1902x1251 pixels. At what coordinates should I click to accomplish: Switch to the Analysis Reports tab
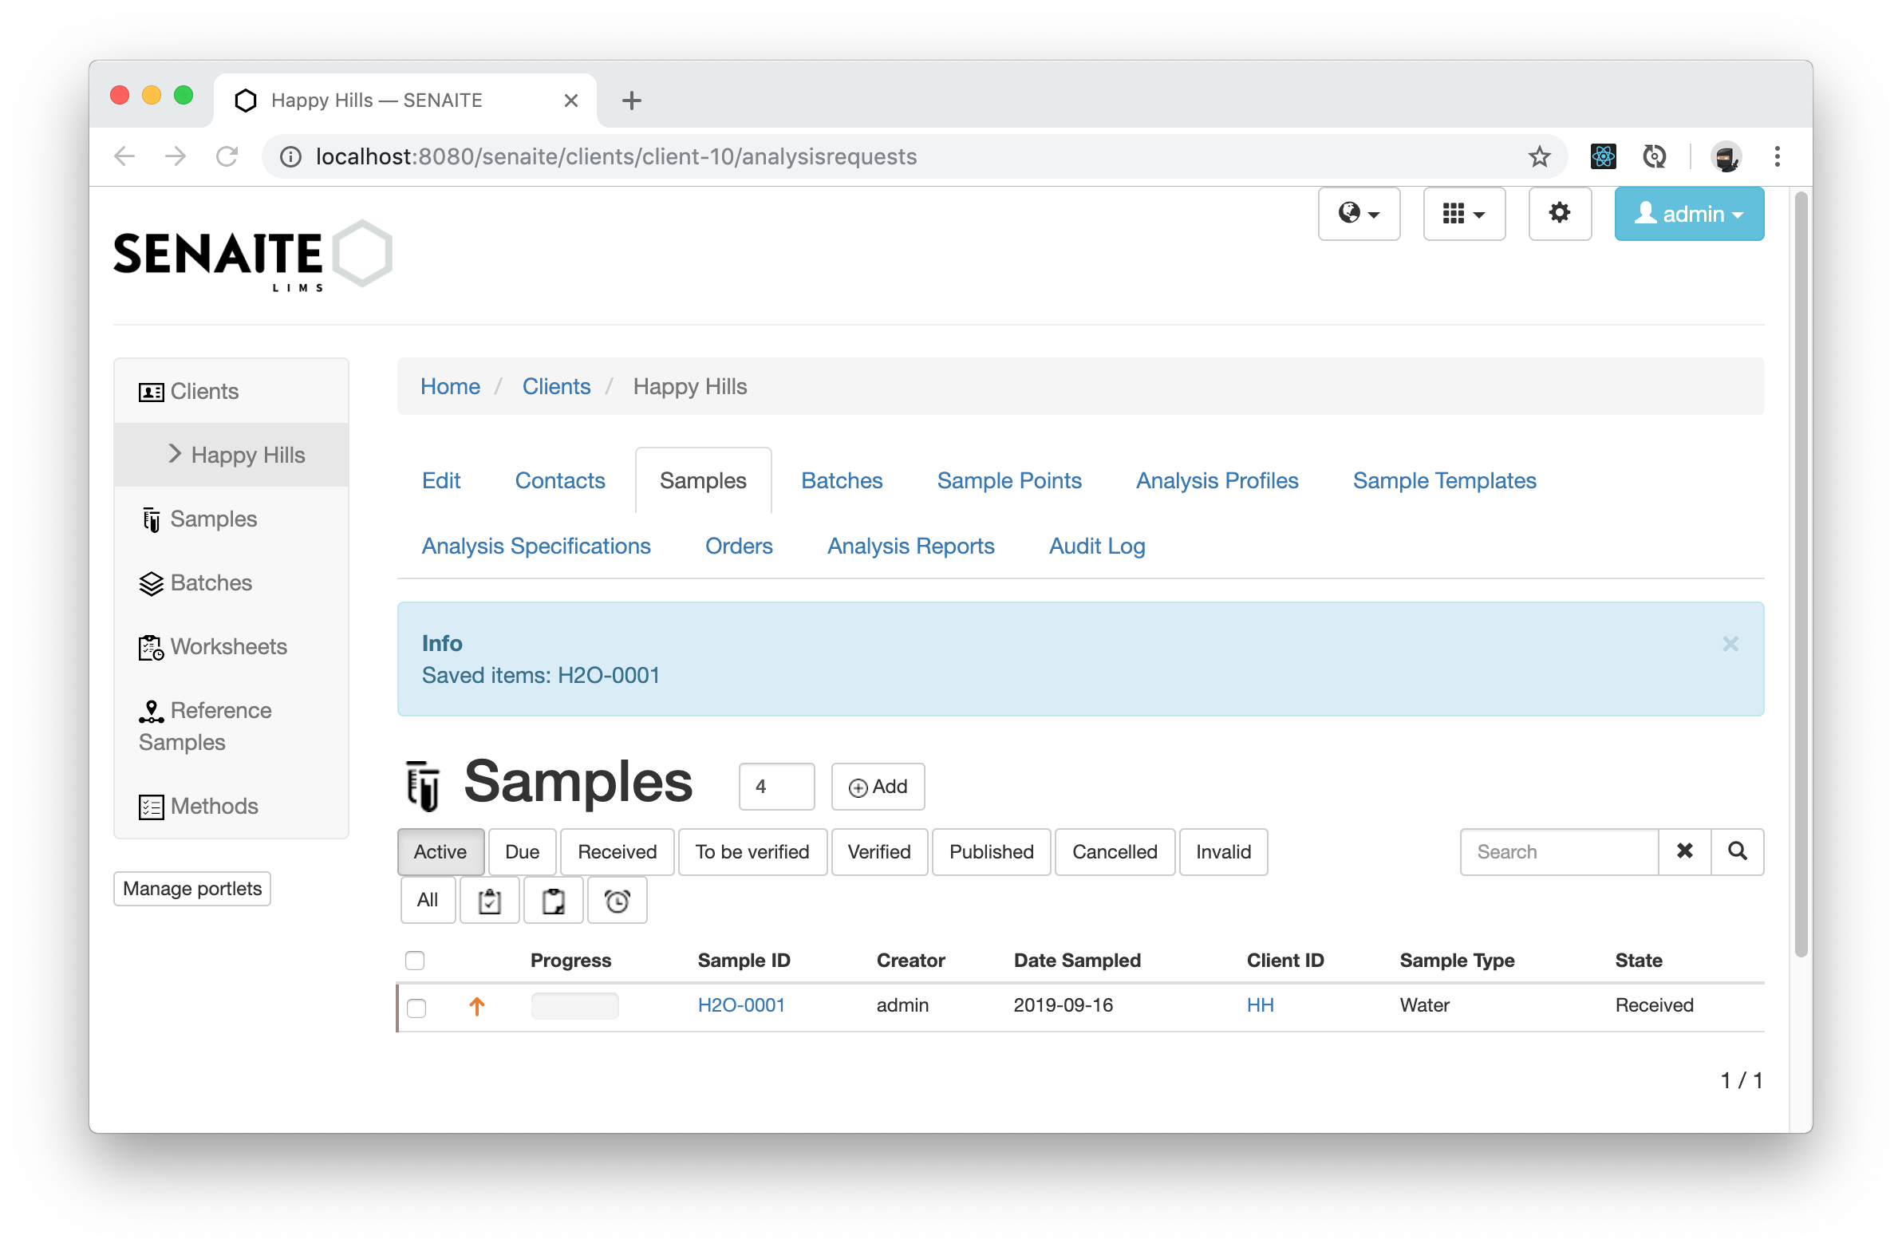911,544
